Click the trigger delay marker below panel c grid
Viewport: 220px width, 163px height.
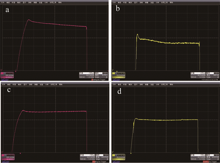20,153
